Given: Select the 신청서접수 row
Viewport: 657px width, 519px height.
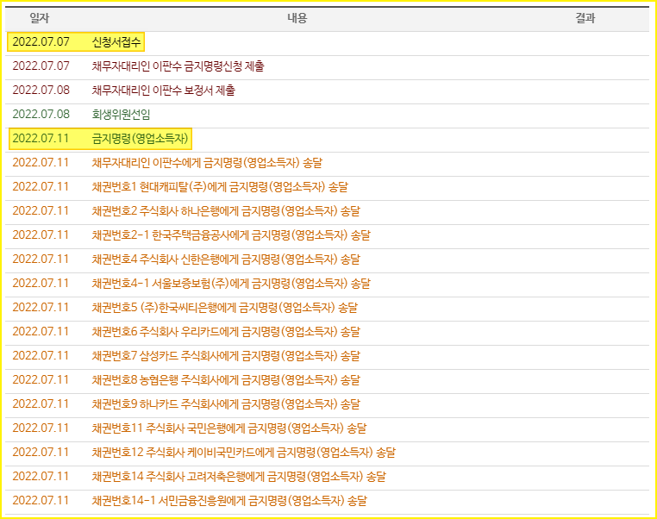Looking at the screenshot, I should (328, 42).
